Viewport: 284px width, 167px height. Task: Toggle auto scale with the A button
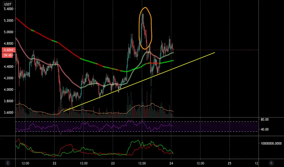[271, 163]
